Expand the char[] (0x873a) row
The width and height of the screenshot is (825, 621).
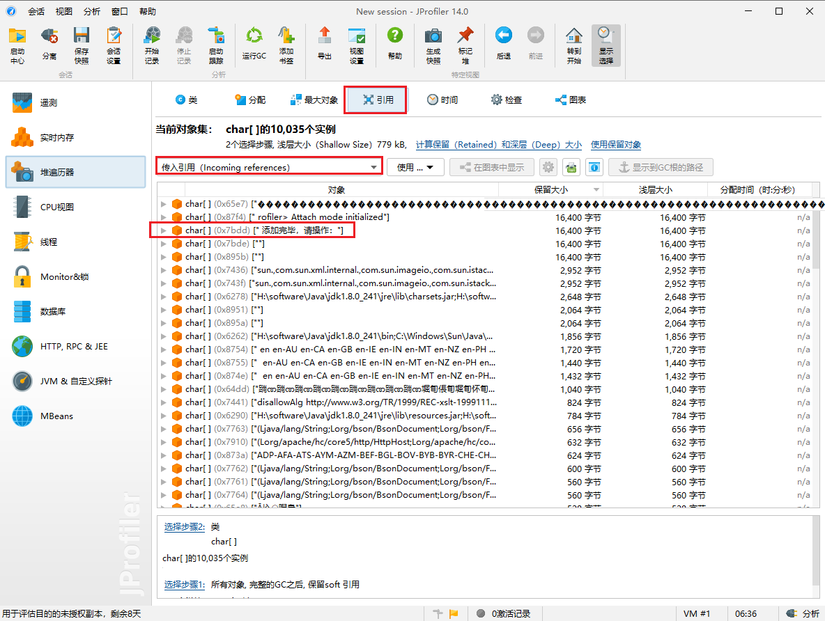164,455
